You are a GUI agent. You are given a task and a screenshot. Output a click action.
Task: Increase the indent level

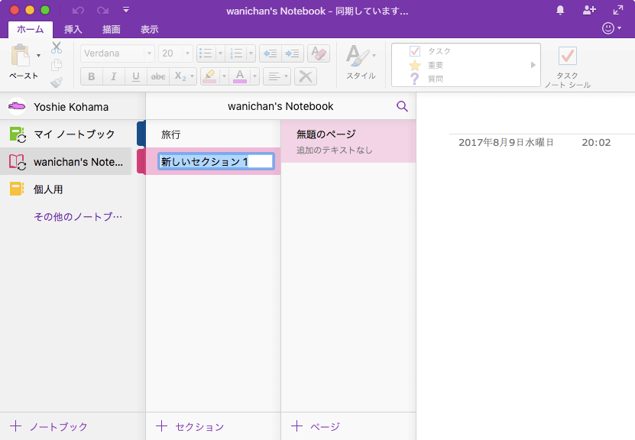(x=293, y=53)
